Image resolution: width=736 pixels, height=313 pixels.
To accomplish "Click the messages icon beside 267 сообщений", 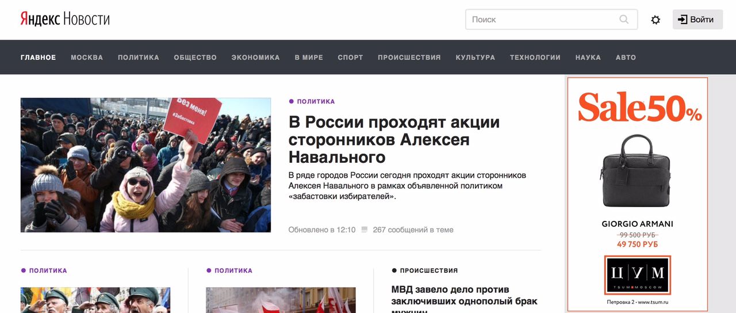I will [x=364, y=230].
